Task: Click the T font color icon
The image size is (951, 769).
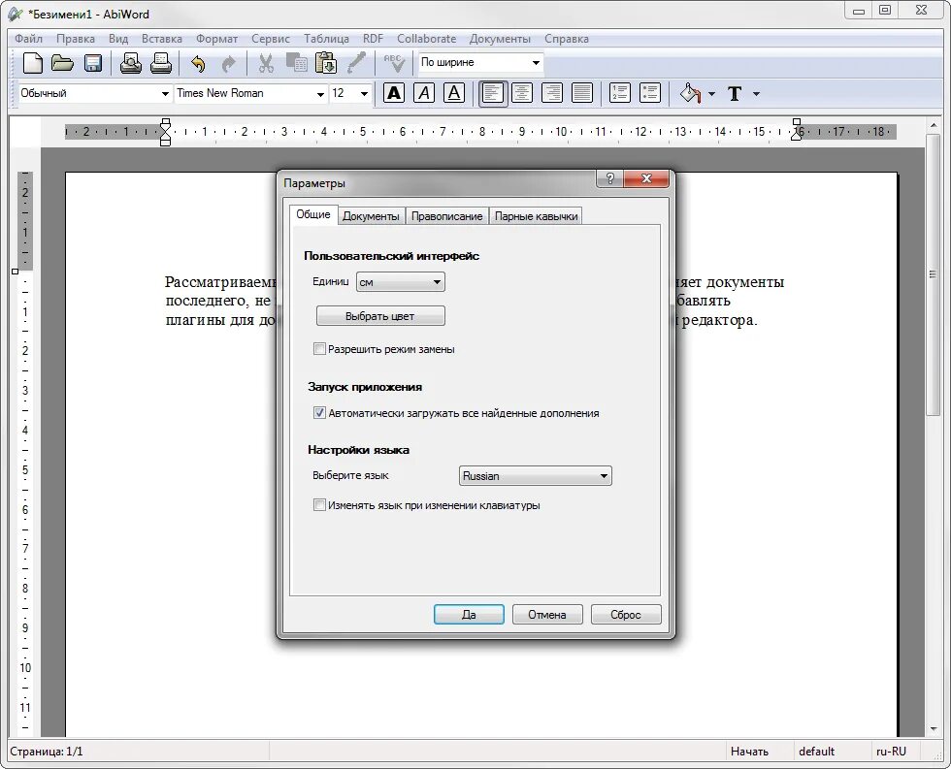Action: (x=735, y=93)
